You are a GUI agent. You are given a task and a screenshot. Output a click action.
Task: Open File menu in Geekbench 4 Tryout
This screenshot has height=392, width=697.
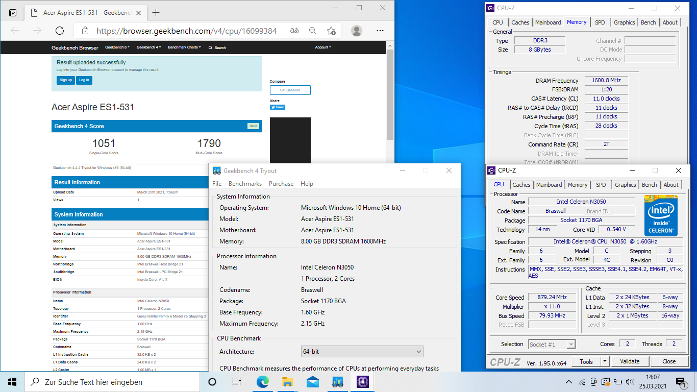pos(217,184)
